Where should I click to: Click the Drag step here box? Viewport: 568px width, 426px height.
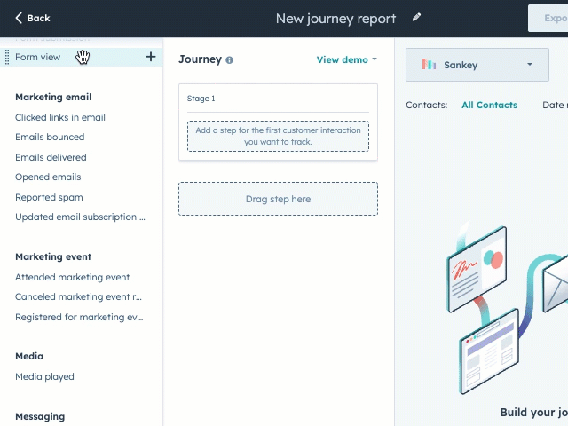point(278,199)
